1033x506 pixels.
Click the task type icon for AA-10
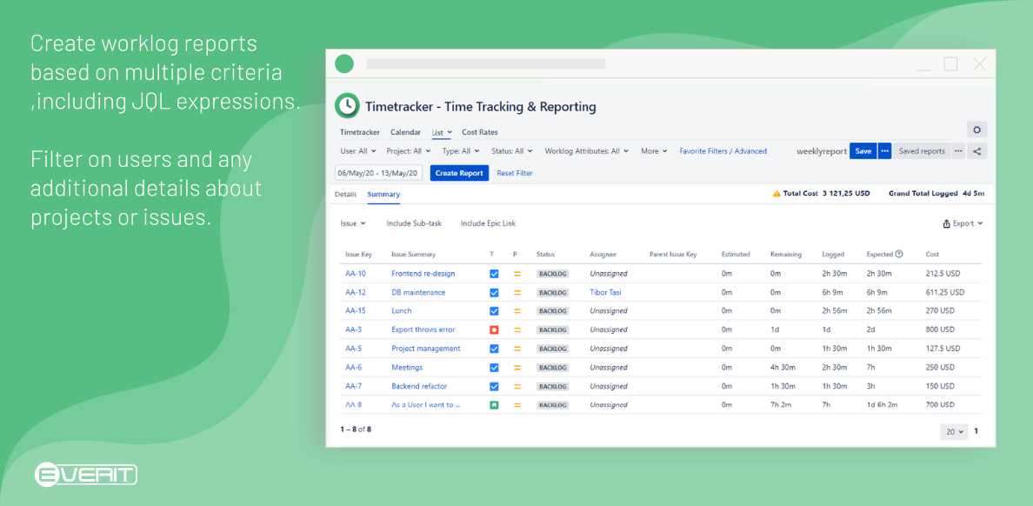[x=494, y=273]
